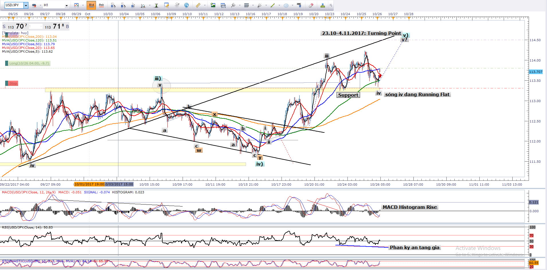
Task: Select the eraser tool in toolbar
Action: (311, 5)
